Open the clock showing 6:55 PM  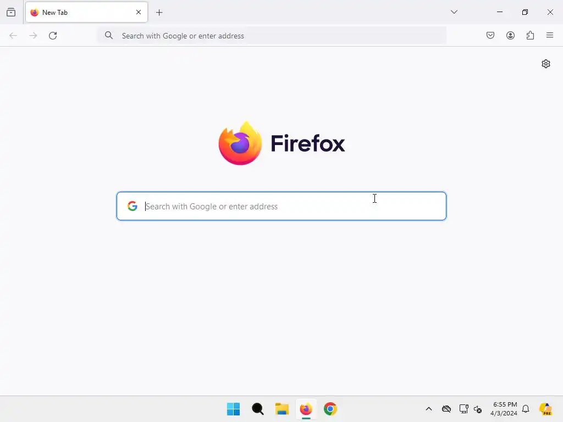[505, 409]
